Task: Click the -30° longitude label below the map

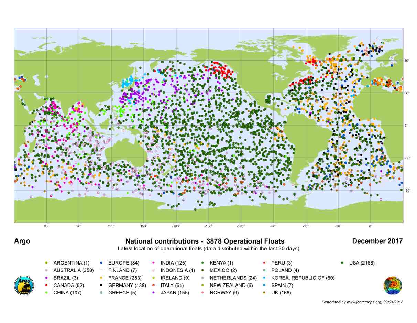Action: (338, 226)
